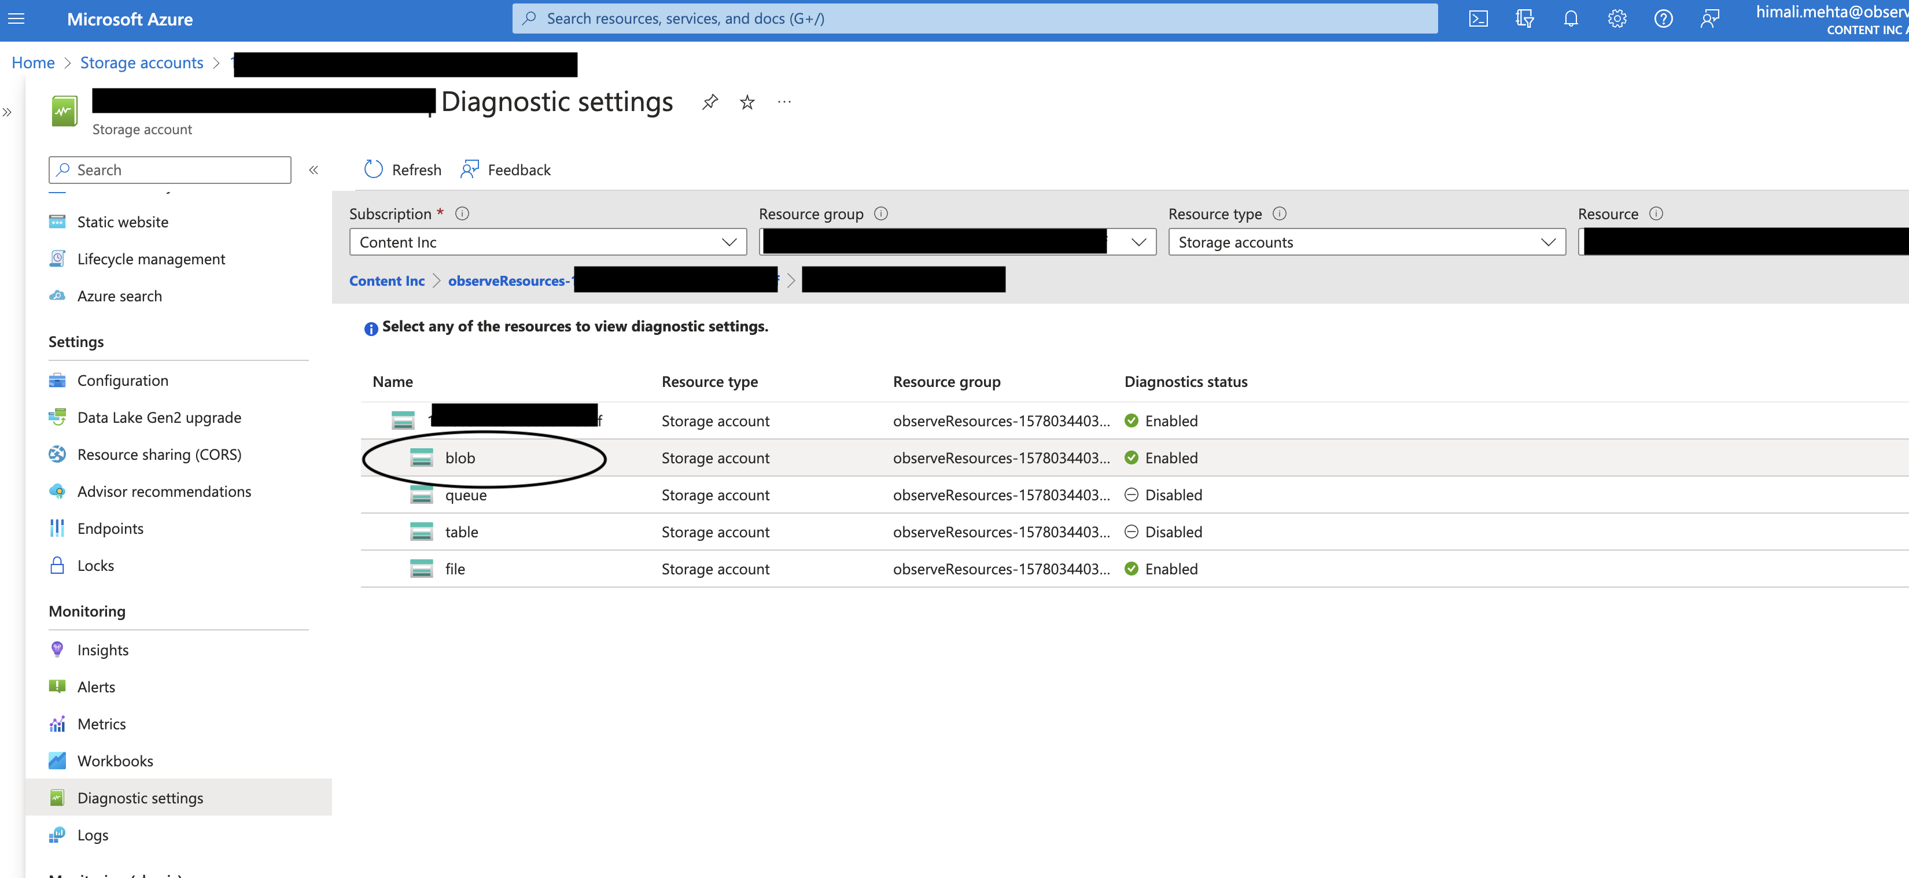Open Cloud Shell from the top bar

coord(1477,19)
